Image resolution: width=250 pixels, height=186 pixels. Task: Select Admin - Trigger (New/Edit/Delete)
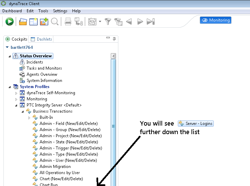71,148
